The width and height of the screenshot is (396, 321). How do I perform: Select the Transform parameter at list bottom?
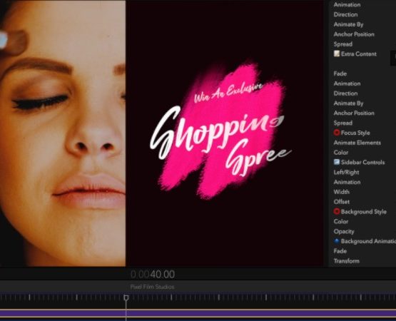click(x=346, y=261)
